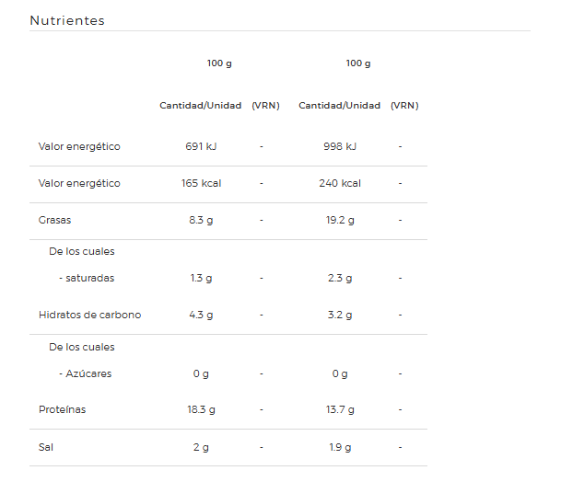Select the 691 kJ energy value
Image resolution: width=561 pixels, height=482 pixels.
(x=201, y=146)
